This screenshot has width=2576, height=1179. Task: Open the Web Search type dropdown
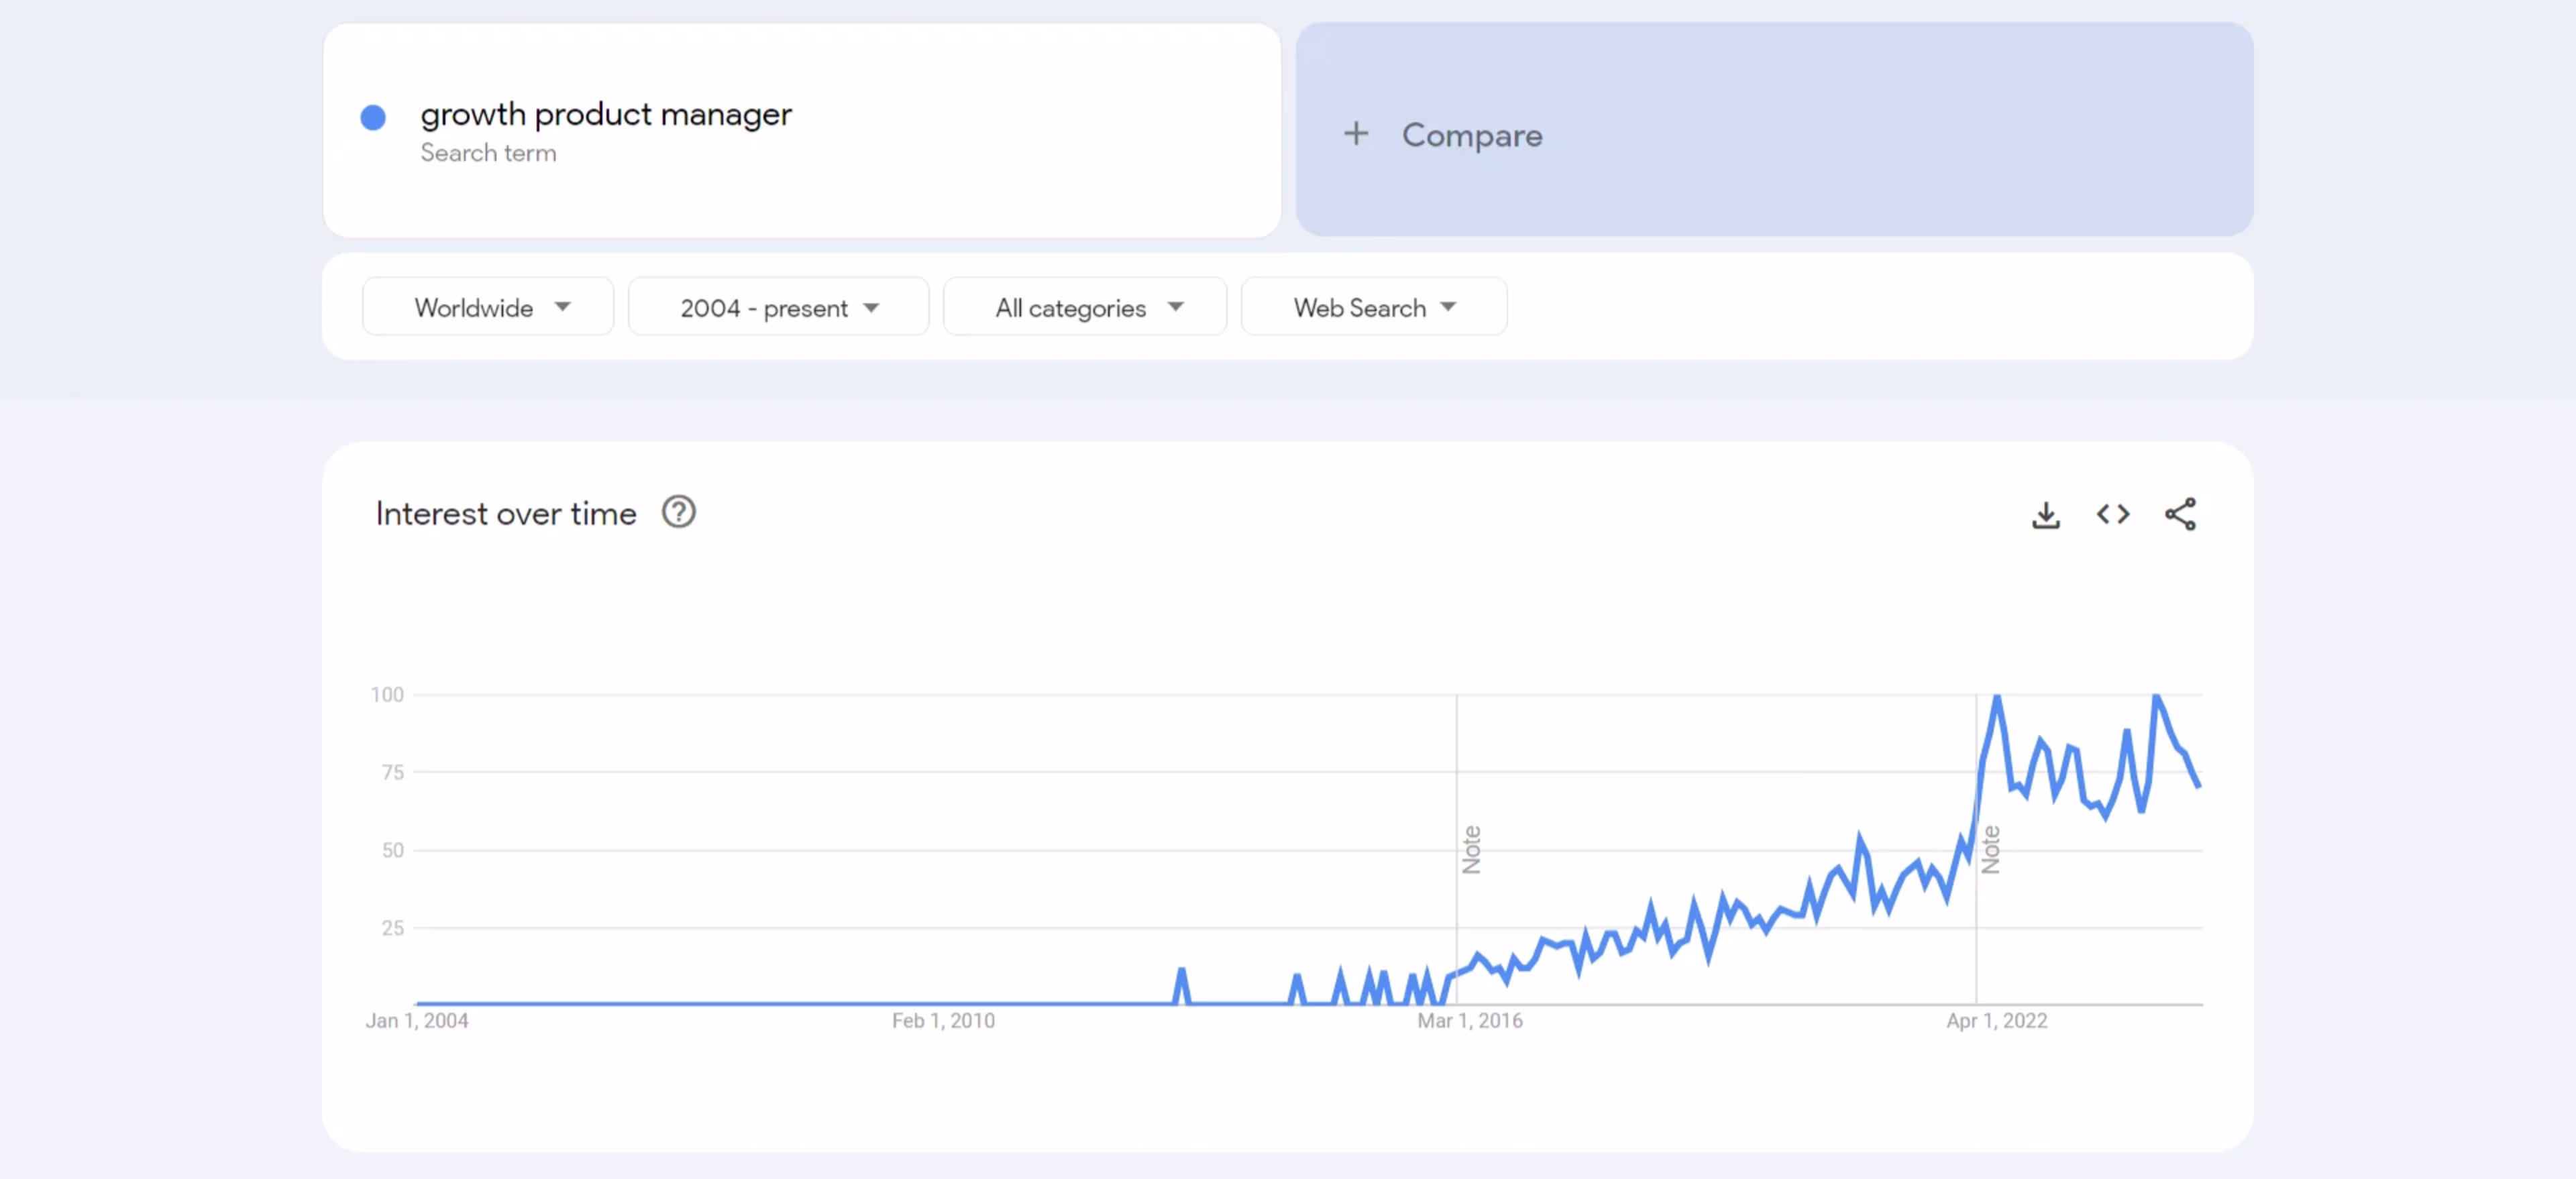(1373, 308)
